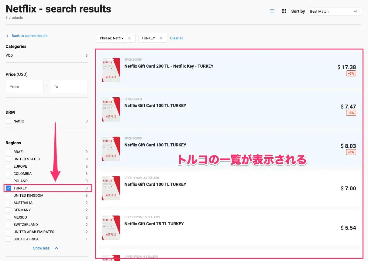The width and height of the screenshot is (368, 261).
Task: Click the 'Regions' section heading
Action: click(13, 143)
